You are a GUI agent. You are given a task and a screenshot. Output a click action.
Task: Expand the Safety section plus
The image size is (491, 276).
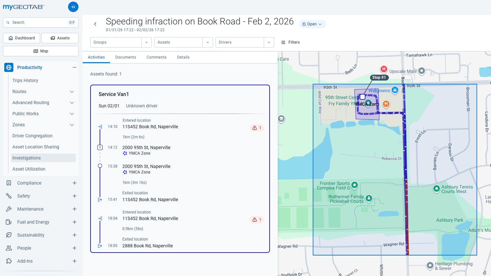click(75, 196)
